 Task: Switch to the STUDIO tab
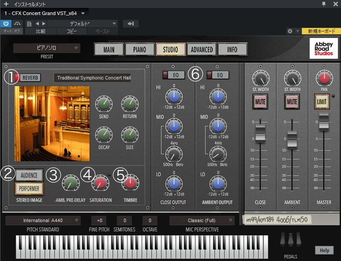click(170, 49)
